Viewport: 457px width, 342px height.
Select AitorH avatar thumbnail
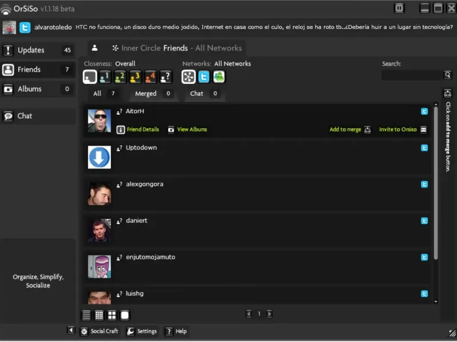[x=99, y=121]
